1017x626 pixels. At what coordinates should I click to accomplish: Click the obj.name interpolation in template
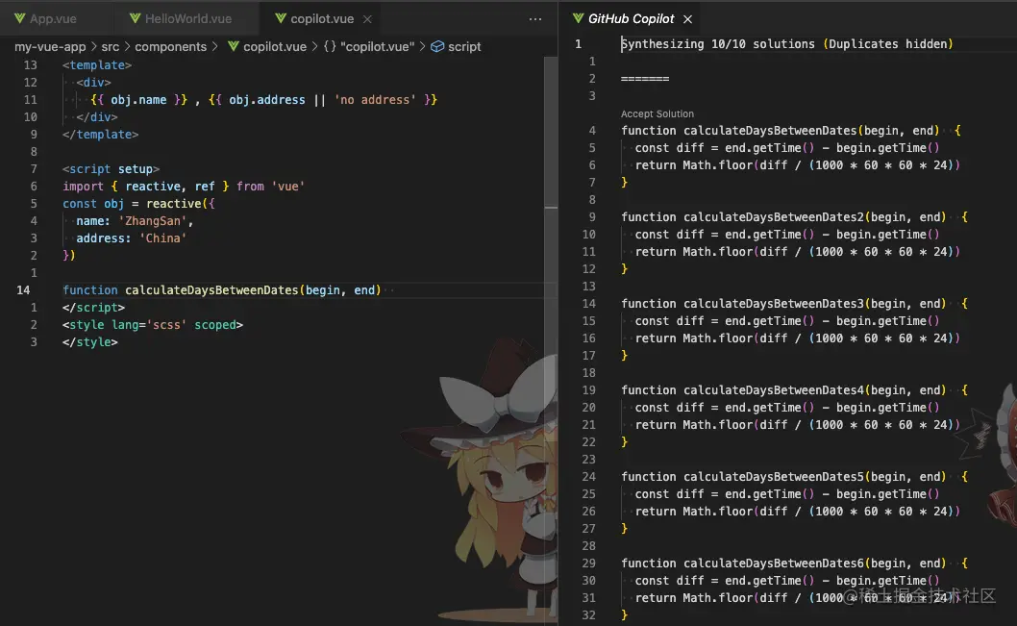pyautogui.click(x=138, y=100)
